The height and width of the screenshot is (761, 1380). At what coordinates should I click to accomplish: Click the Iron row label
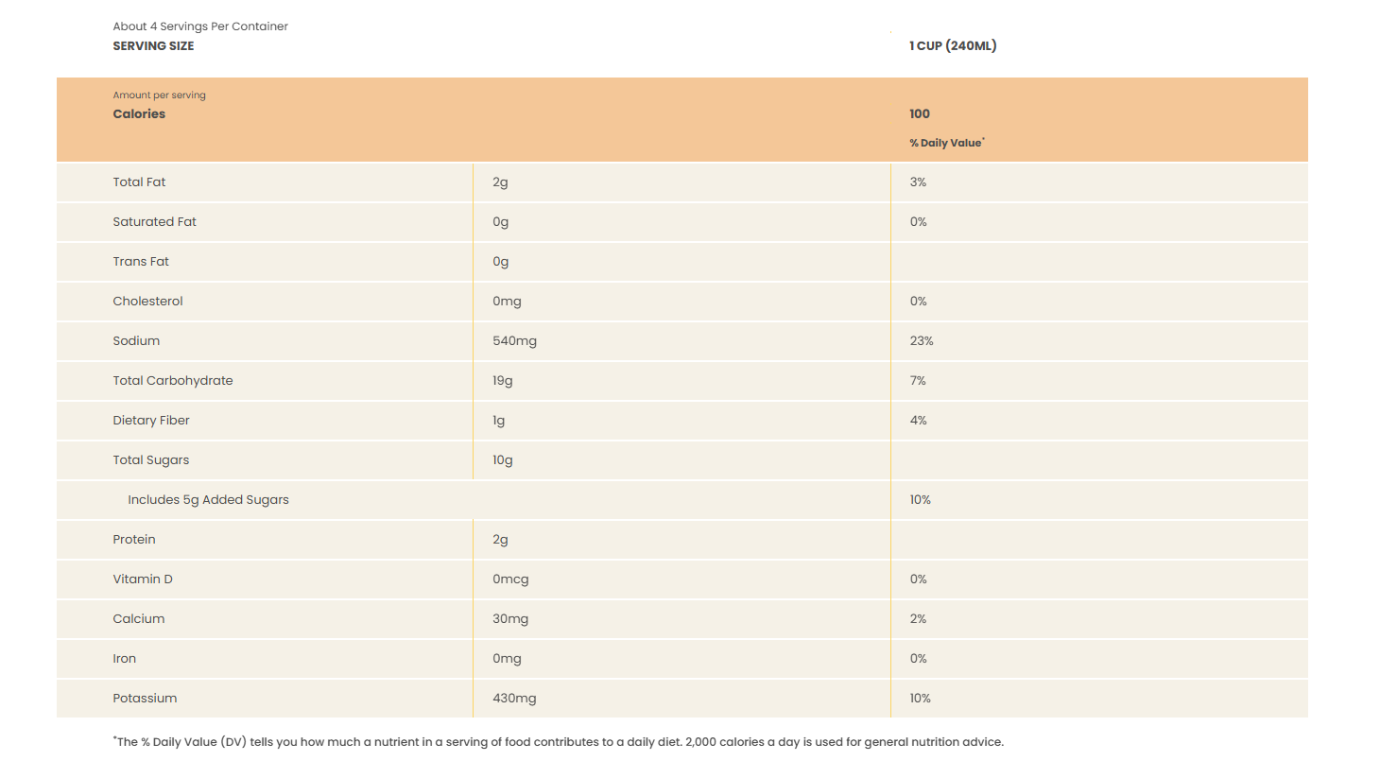click(x=125, y=658)
